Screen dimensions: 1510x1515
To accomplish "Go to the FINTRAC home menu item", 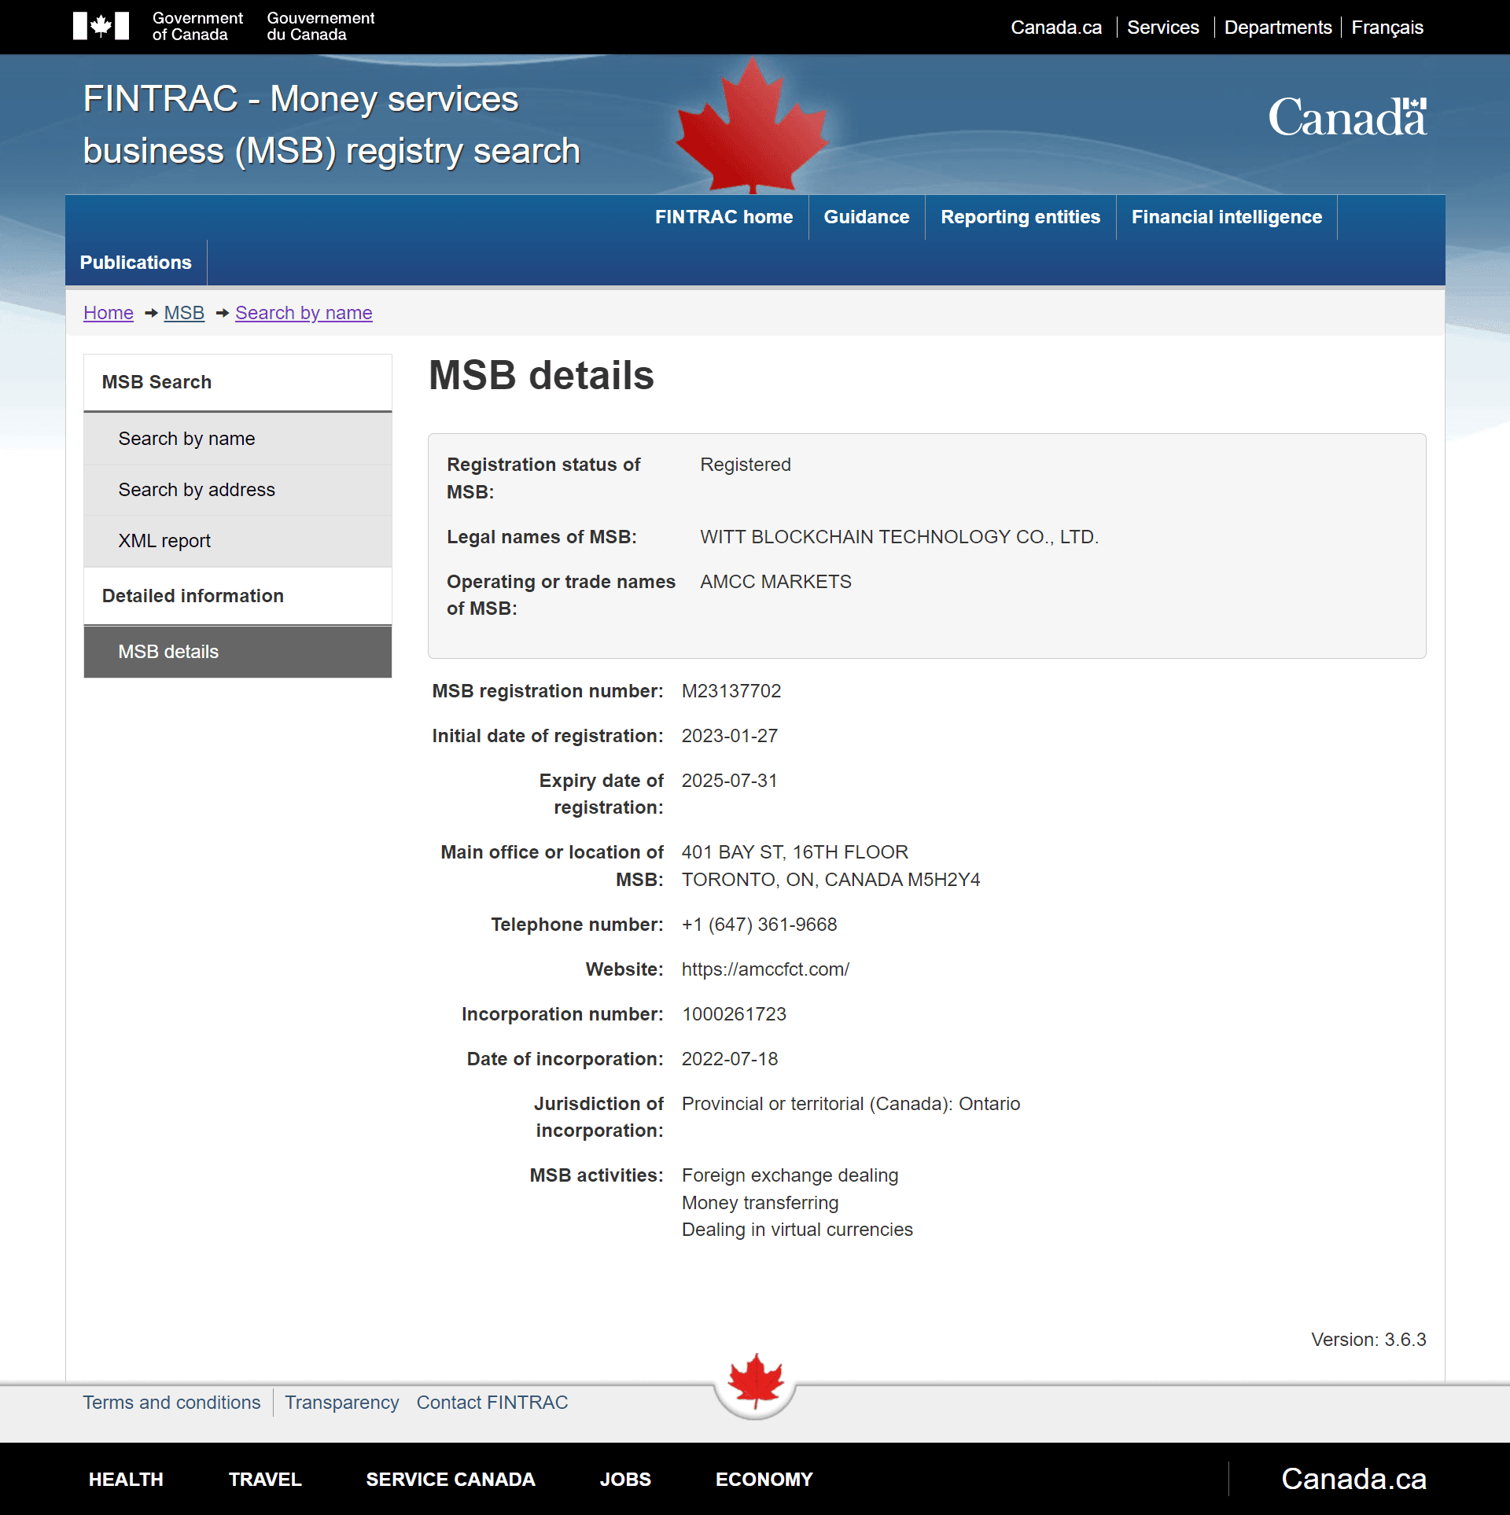I will click(724, 217).
